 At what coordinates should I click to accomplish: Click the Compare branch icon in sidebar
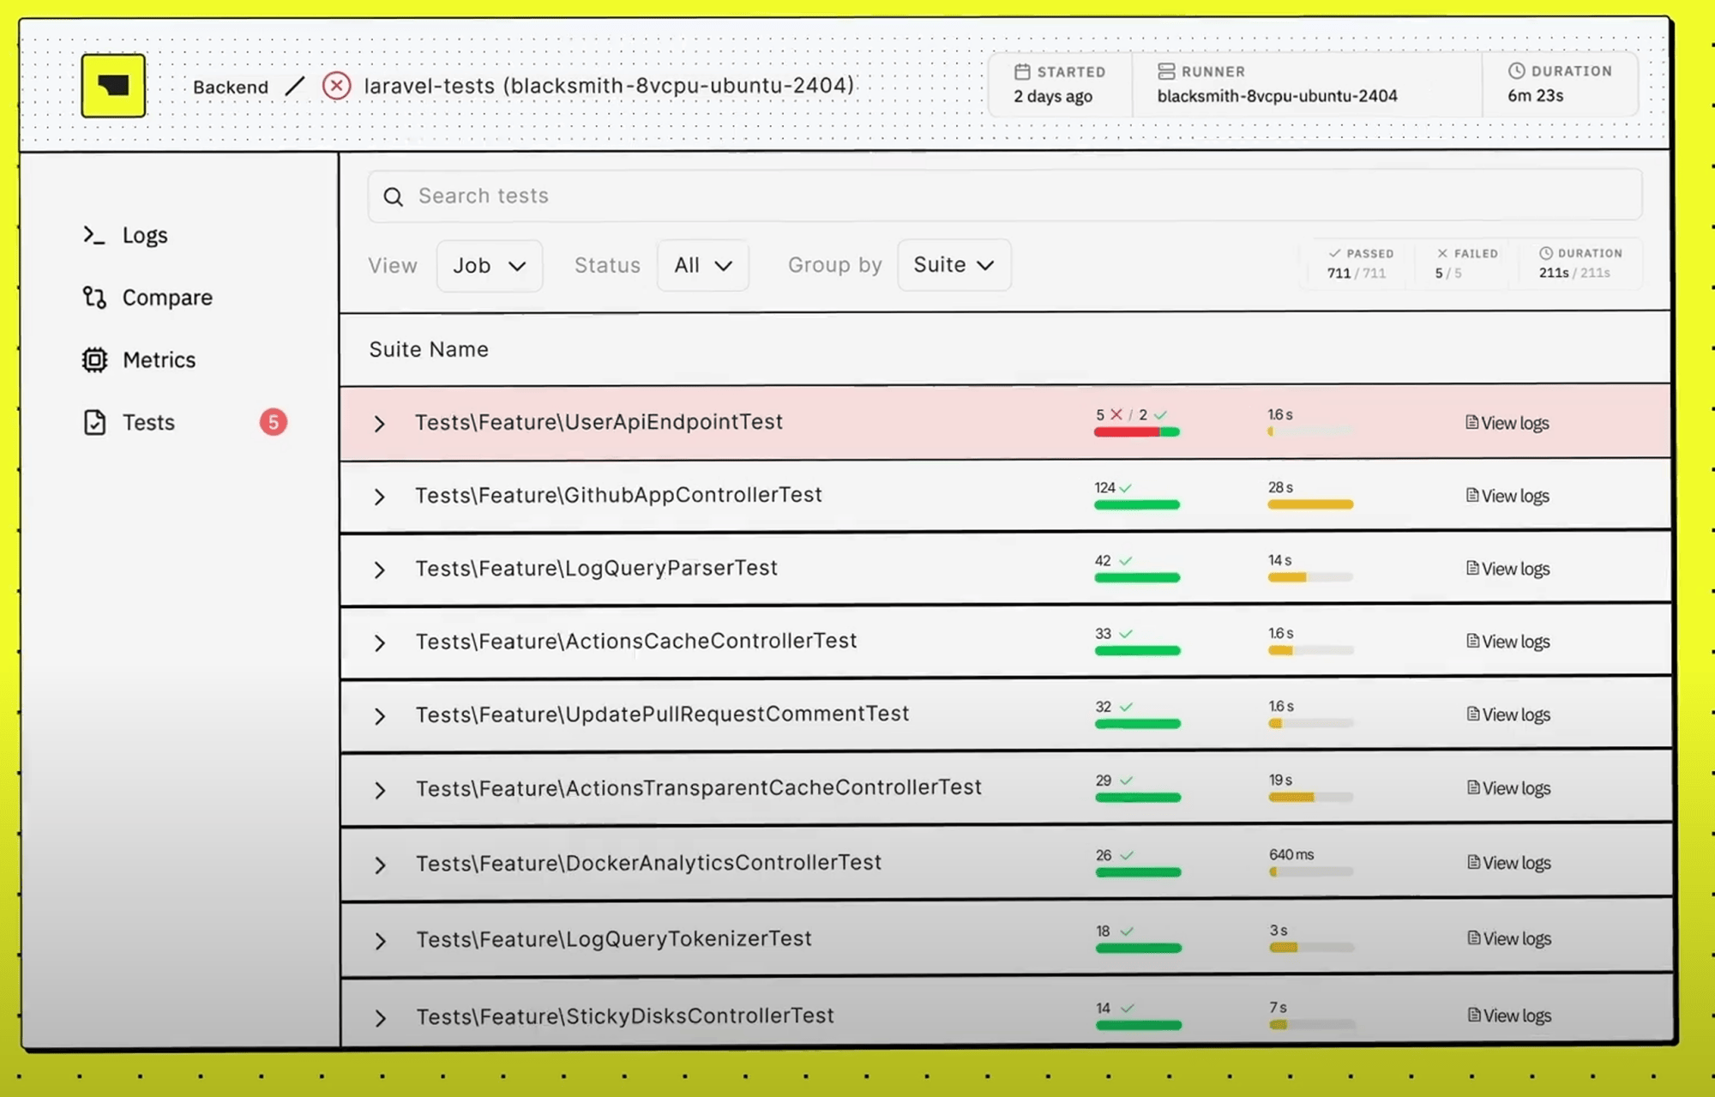[94, 298]
